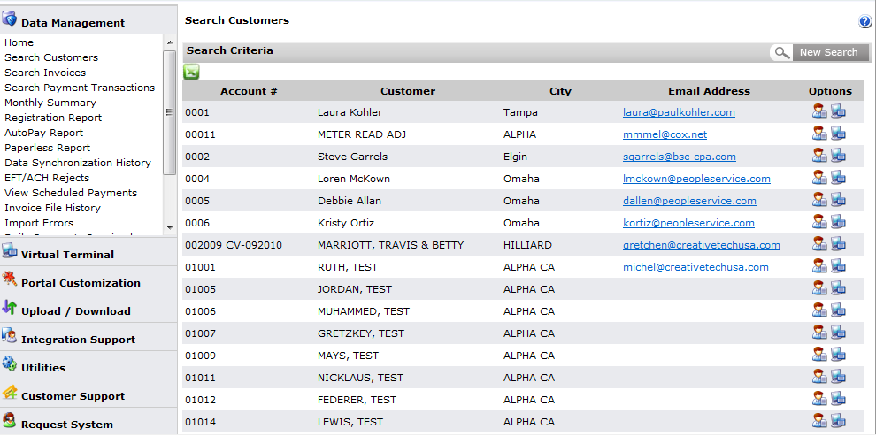The height and width of the screenshot is (436, 876).
Task: Click the sidebar menu scroll down arrow
Action: click(x=170, y=228)
